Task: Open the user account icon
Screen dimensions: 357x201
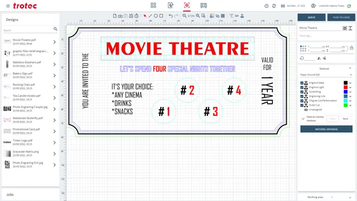Action: click(313, 6)
